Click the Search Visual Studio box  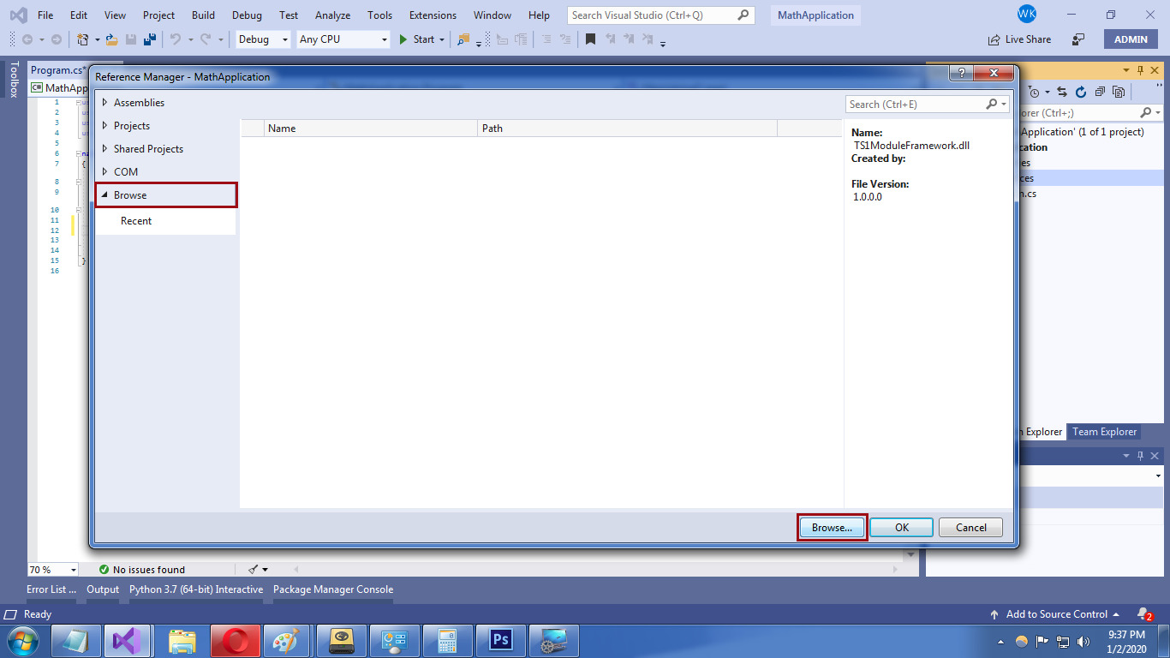(661, 15)
